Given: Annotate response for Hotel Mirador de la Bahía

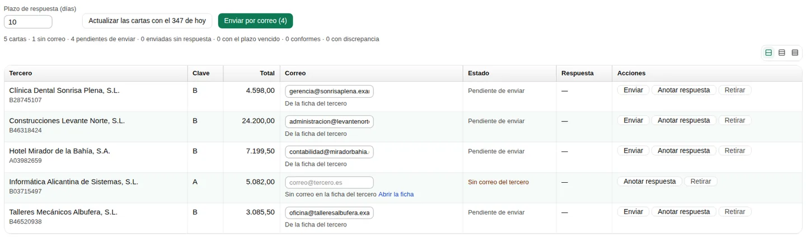Looking at the screenshot, I should click(x=683, y=150).
